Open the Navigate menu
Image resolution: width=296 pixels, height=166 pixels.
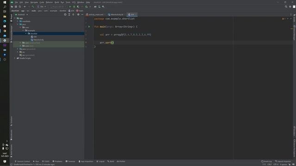[x=34, y=2]
